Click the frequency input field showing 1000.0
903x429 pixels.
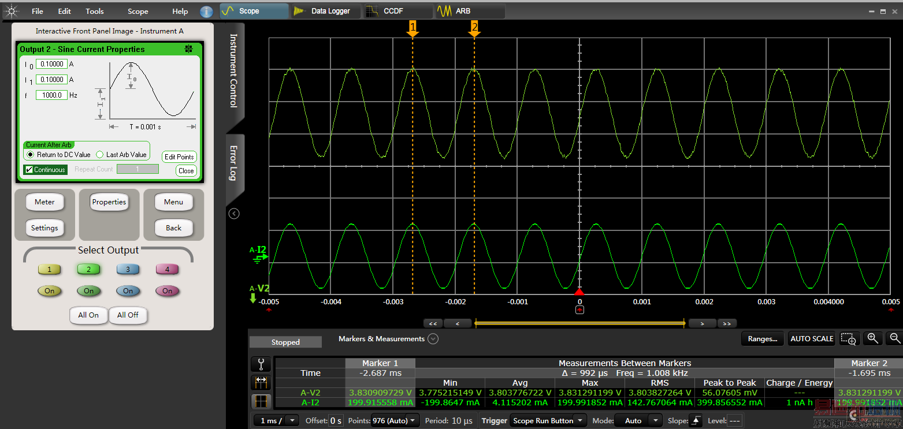(x=51, y=95)
